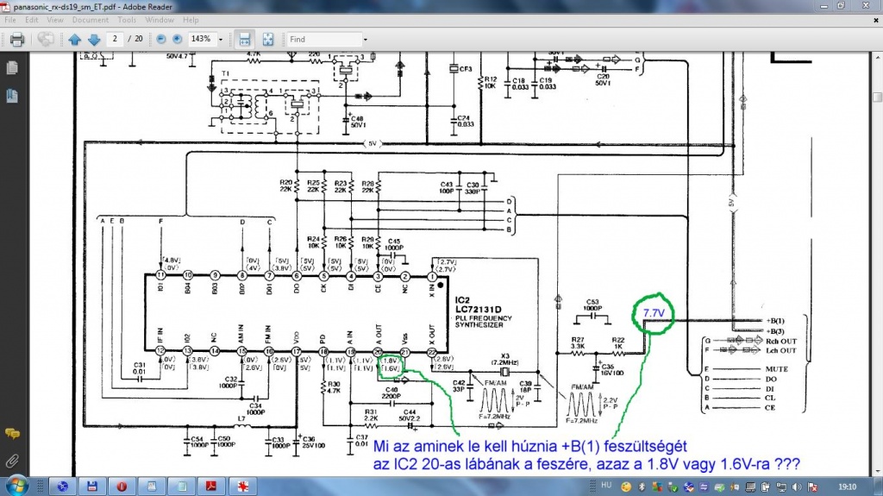
Task: Click the page number input field
Action: [x=115, y=39]
